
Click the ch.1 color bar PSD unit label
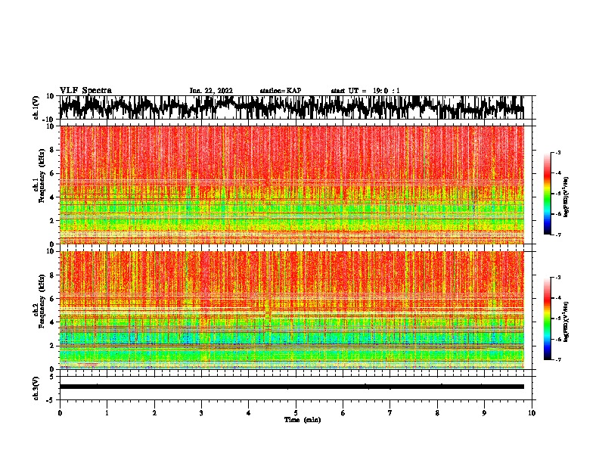click(x=566, y=197)
